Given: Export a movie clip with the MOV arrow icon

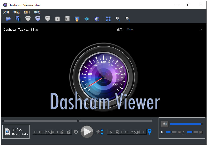Looking at the screenshot, I should [48, 19].
